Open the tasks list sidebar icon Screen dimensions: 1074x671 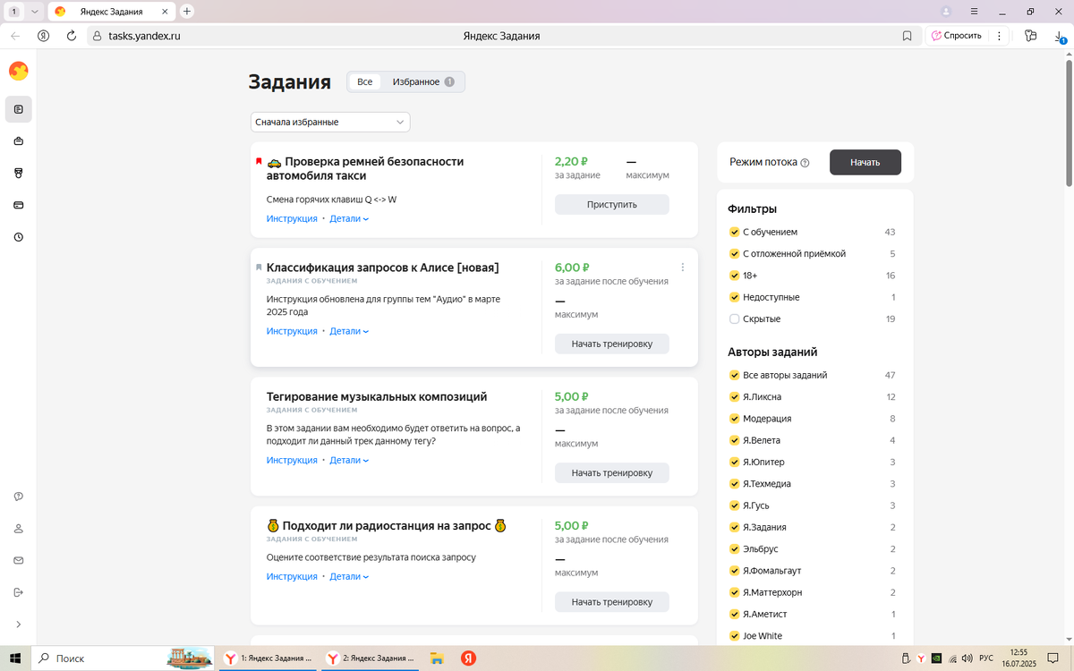(x=18, y=109)
